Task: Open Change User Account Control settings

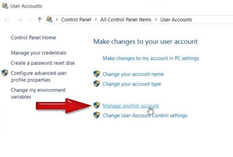Action: tap(145, 116)
